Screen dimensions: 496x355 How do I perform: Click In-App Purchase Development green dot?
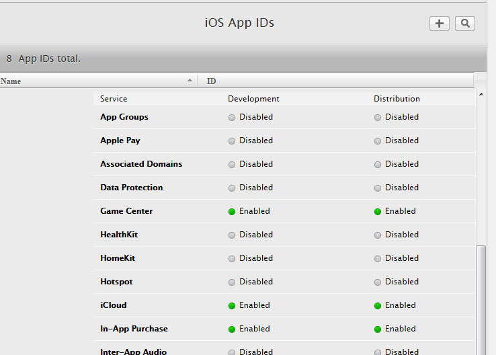click(x=232, y=329)
